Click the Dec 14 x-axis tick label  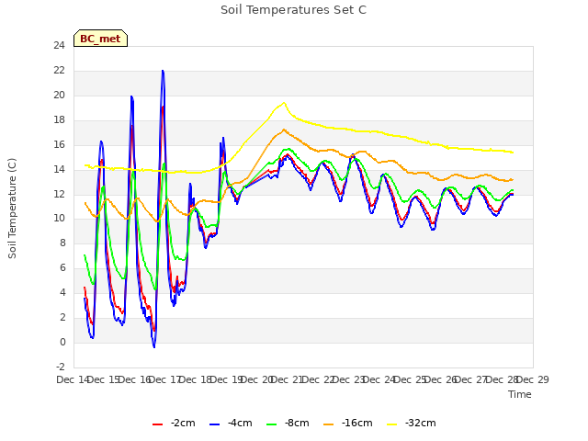click(x=73, y=379)
